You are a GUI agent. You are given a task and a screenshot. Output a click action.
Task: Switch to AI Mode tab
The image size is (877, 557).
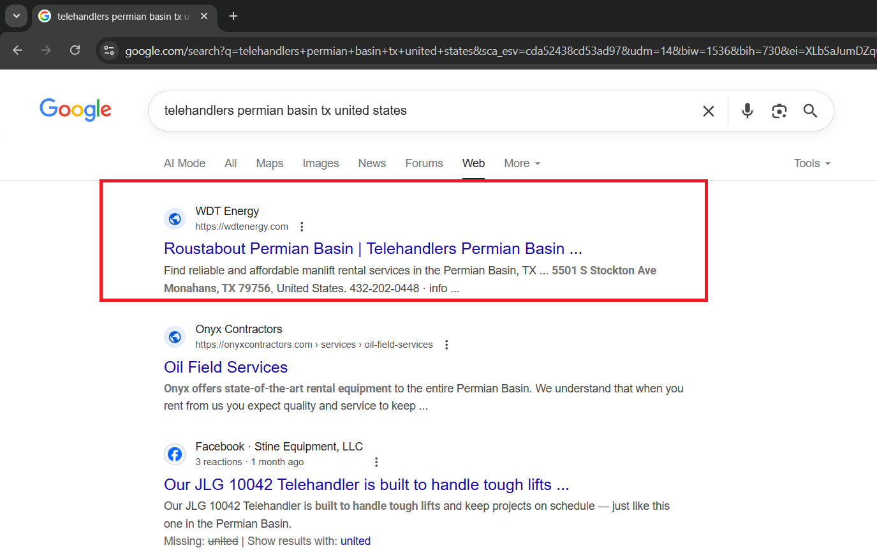click(x=184, y=163)
